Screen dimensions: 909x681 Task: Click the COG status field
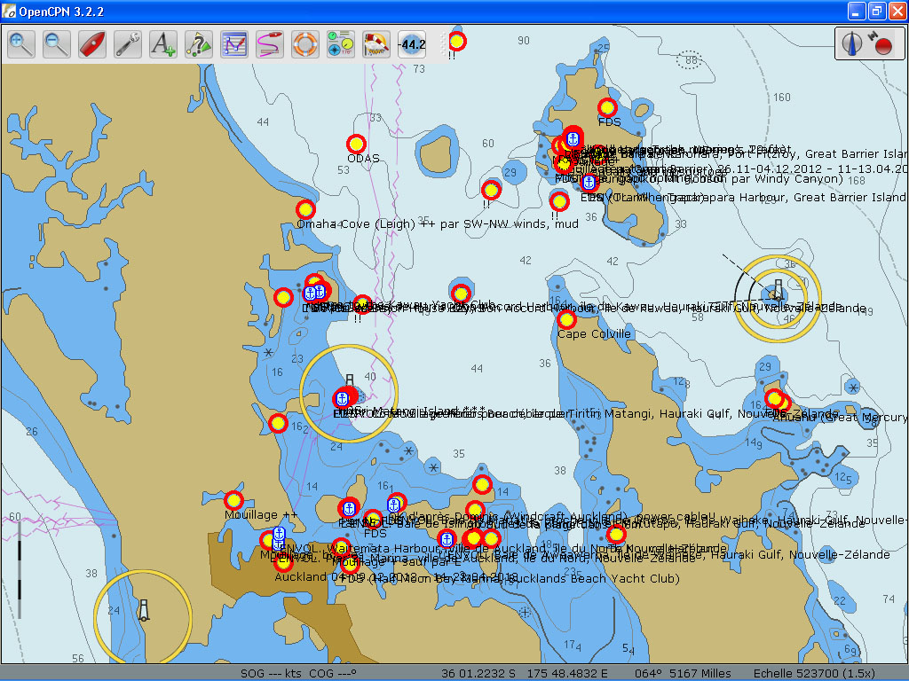(x=333, y=674)
